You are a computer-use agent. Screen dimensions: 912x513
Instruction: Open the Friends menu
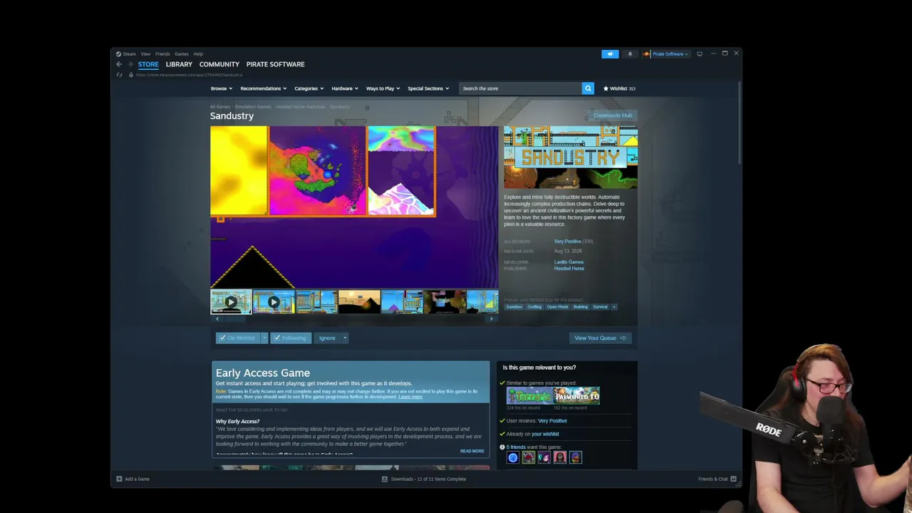point(162,54)
